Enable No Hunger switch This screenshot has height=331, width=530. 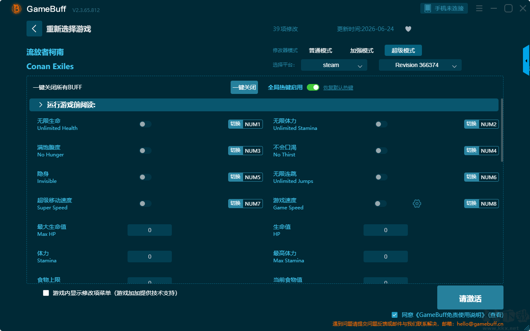coord(145,151)
